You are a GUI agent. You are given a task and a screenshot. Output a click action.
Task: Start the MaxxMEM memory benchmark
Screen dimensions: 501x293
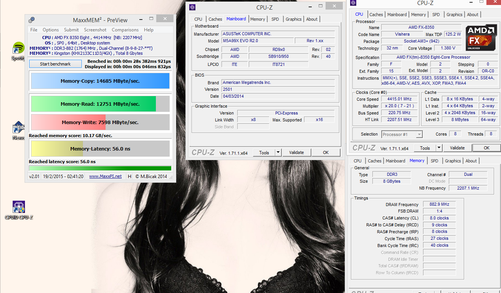click(x=55, y=64)
